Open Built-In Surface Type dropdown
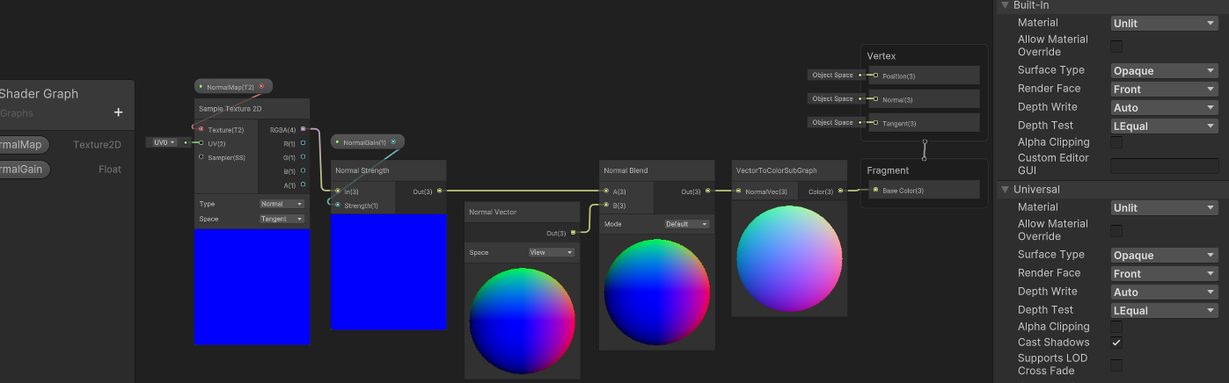The image size is (1229, 383). point(1164,71)
